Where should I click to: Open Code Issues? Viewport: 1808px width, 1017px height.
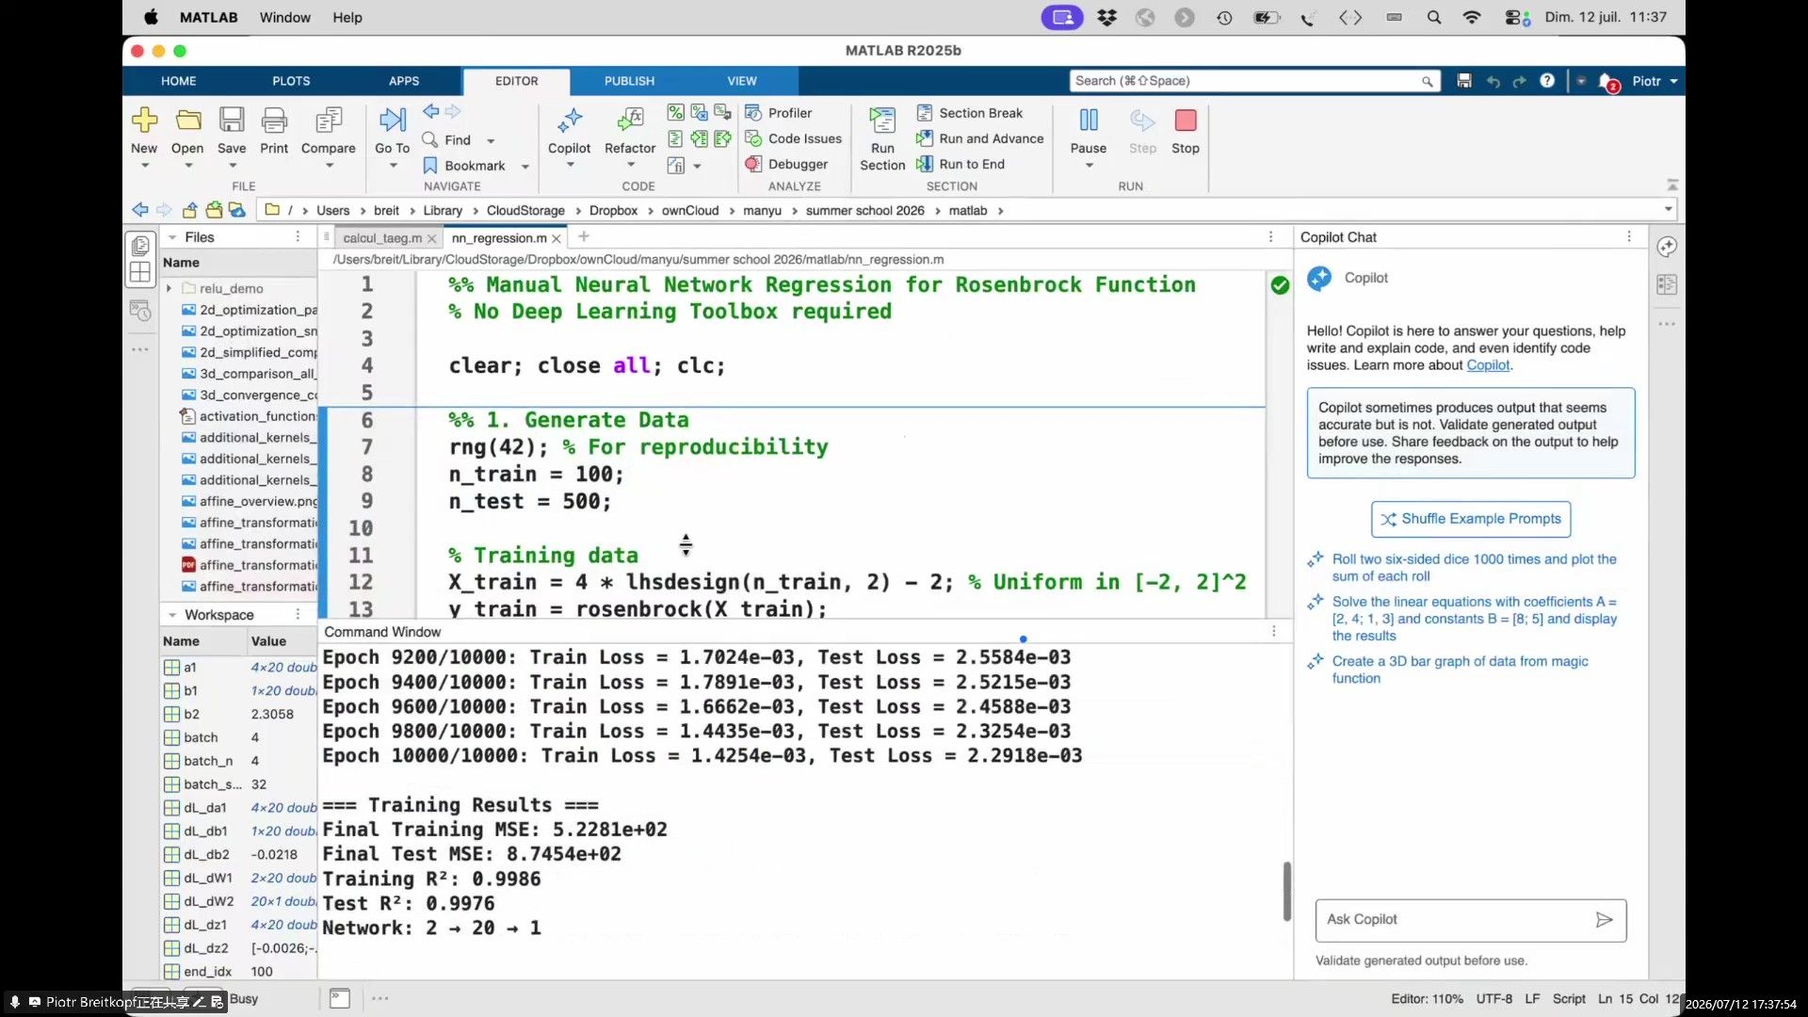[x=794, y=138]
